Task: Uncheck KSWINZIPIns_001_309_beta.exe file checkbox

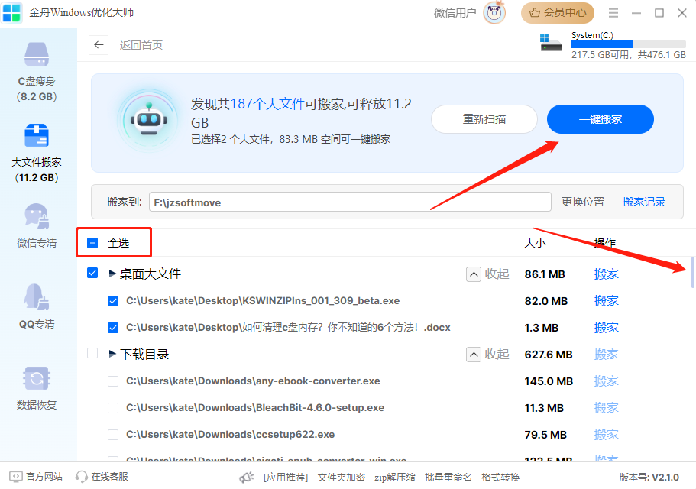Action: click(x=113, y=301)
